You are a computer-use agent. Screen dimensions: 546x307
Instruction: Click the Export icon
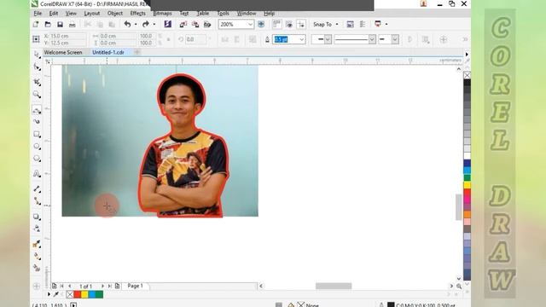tap(195, 24)
